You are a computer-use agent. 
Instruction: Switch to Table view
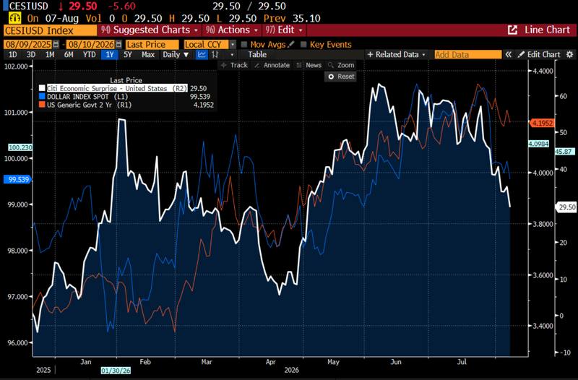tap(257, 55)
